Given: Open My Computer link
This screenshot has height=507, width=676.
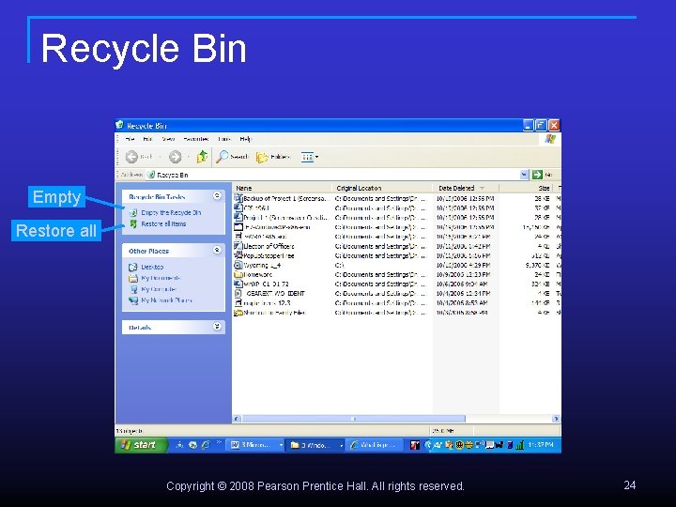Looking at the screenshot, I should [x=159, y=289].
